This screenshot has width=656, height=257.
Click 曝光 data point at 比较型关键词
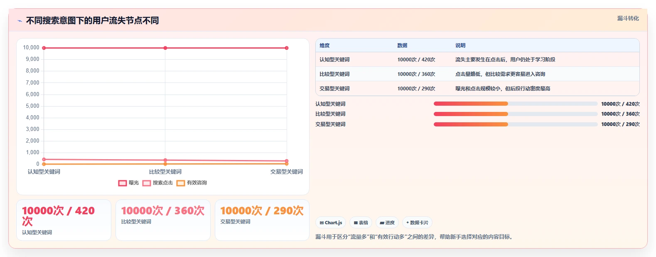coord(165,48)
